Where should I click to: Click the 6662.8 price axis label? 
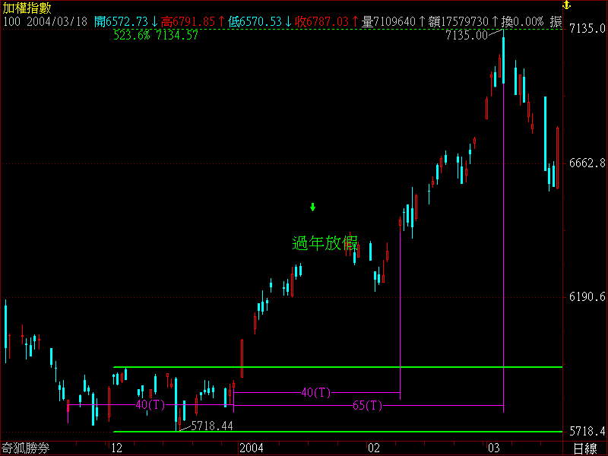point(587,163)
